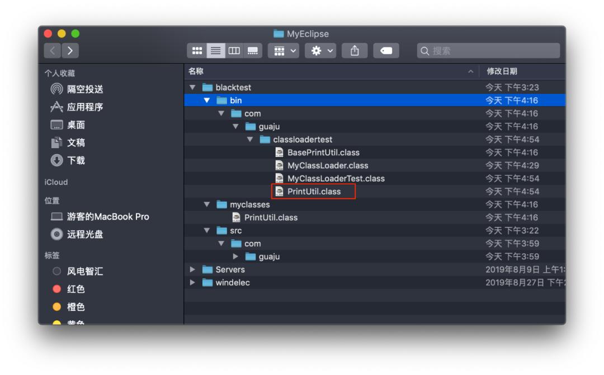Screen dimensions: 604x375
Task: Switch to gallery view in toolbar
Action: [253, 51]
